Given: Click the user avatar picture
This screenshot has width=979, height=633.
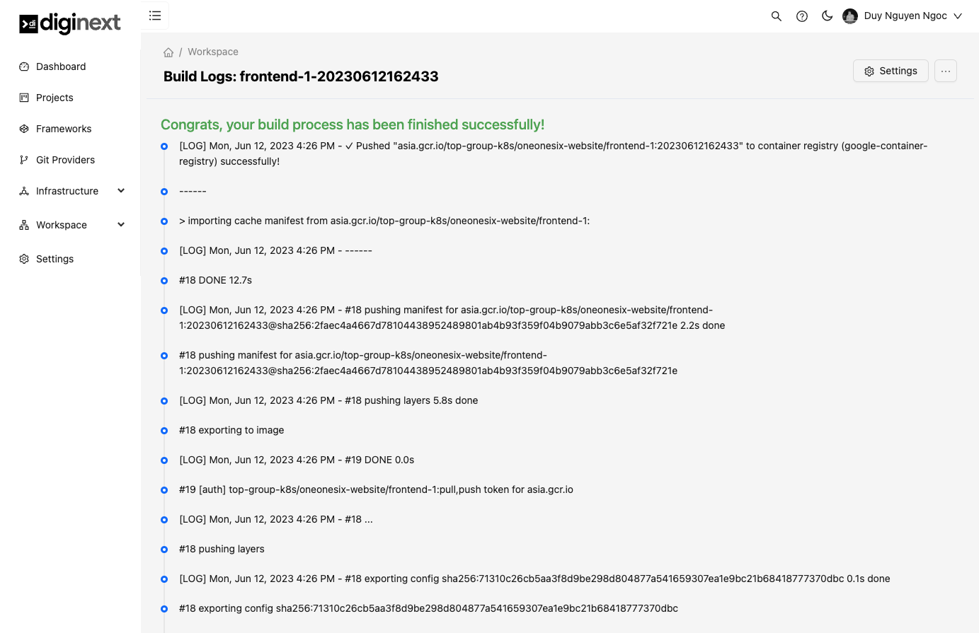Looking at the screenshot, I should [849, 16].
